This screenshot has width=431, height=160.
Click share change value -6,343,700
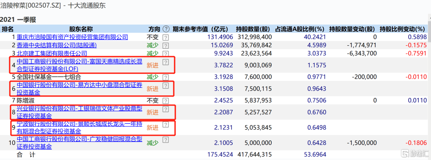(x=361, y=53)
